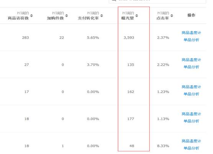Image resolution: width=213 pixels, height=154 pixels.
Task: Click the 曝光量 column header
Action: click(128, 18)
